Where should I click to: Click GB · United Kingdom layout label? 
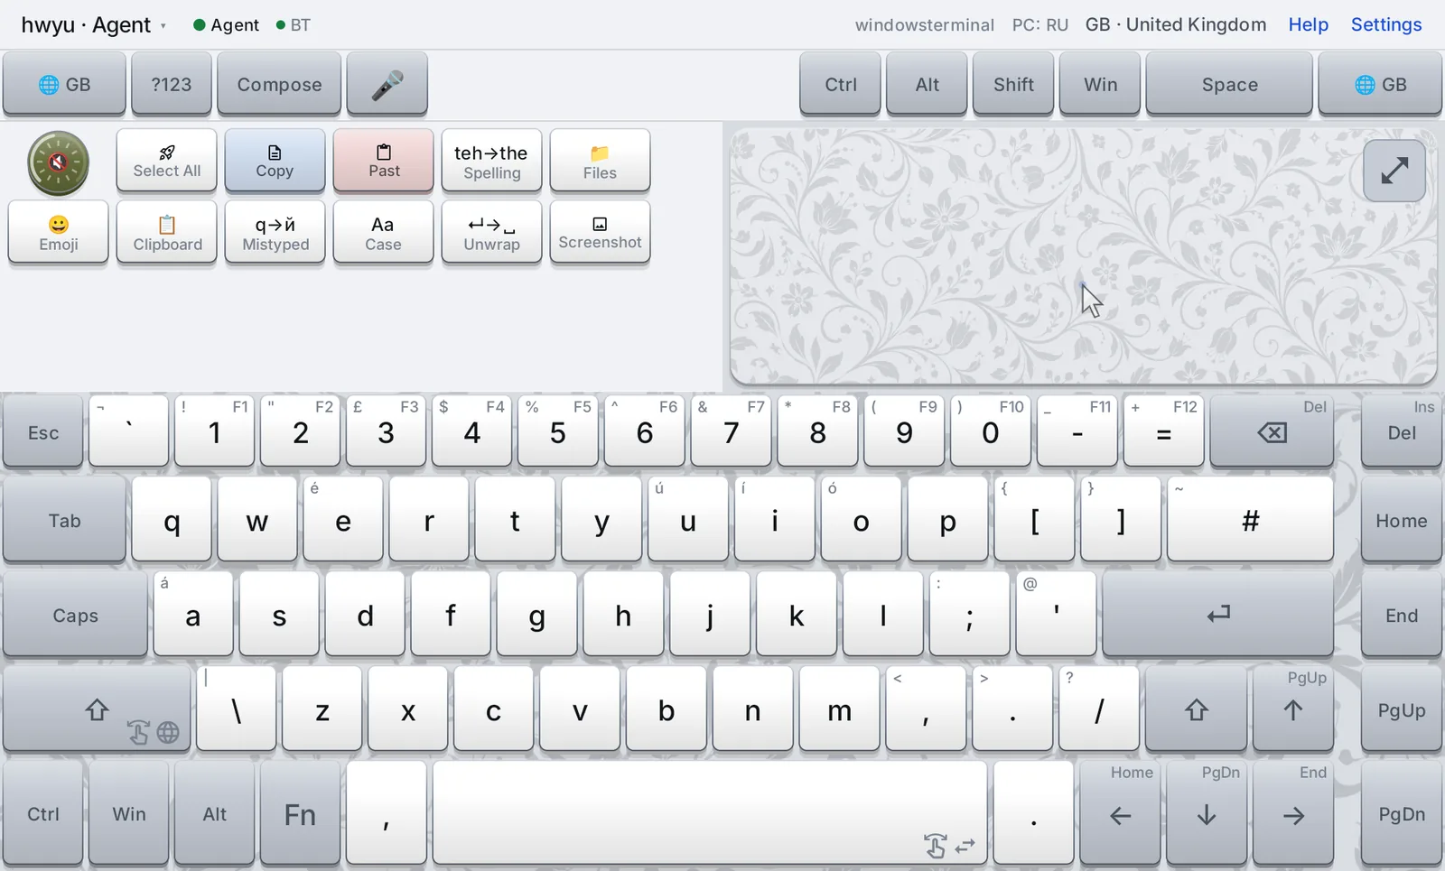[1176, 24]
